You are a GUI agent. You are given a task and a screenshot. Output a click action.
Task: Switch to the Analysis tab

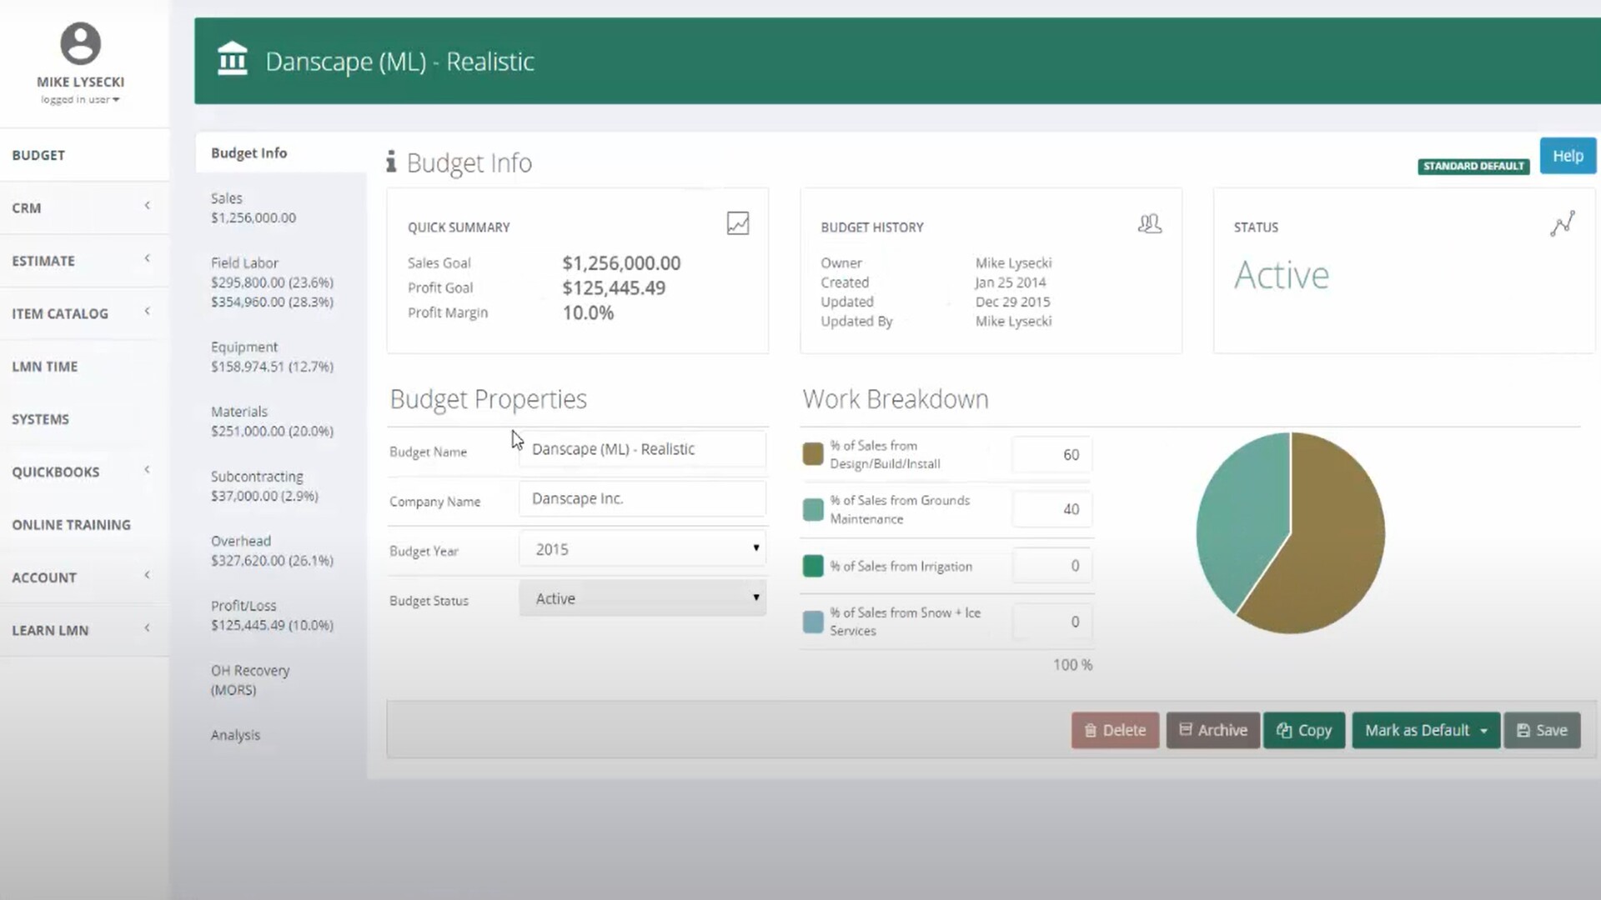235,734
